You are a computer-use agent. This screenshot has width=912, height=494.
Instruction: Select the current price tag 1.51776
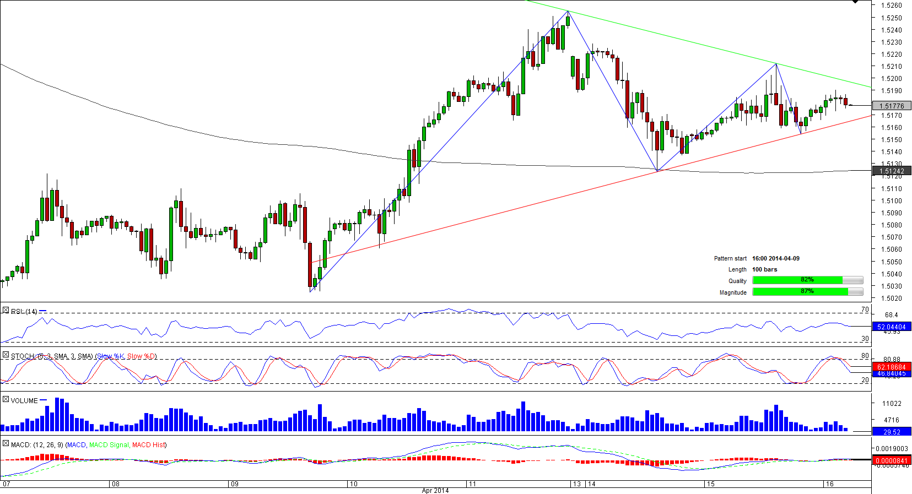point(891,106)
